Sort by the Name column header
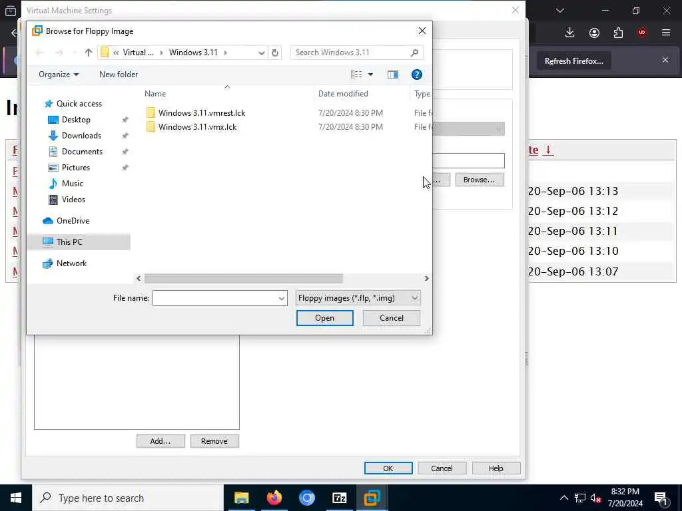This screenshot has width=682, height=511. pyautogui.click(x=155, y=93)
